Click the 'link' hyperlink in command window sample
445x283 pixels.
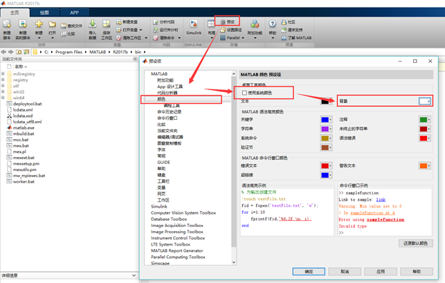point(381,199)
